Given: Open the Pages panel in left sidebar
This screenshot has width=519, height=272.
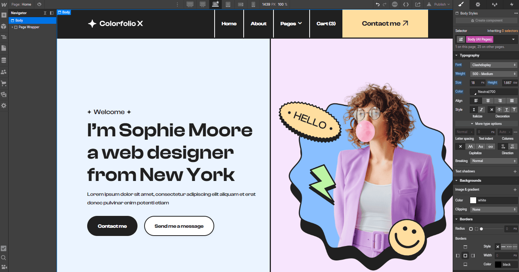Looking at the screenshot, I should [x=4, y=48].
